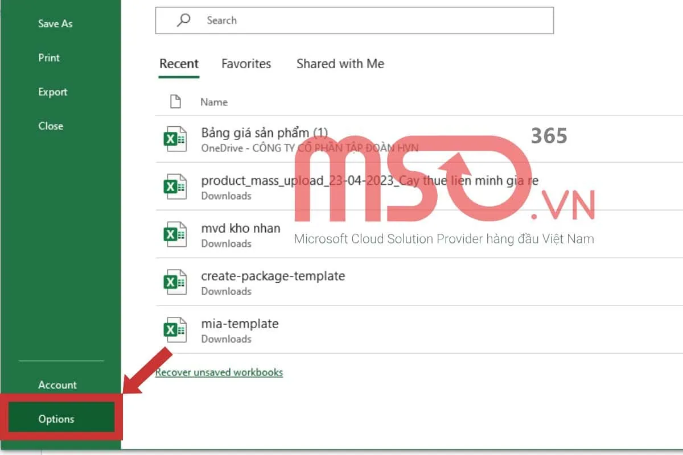The width and height of the screenshot is (683, 455).
Task: Select Export from the sidebar
Action: point(52,92)
